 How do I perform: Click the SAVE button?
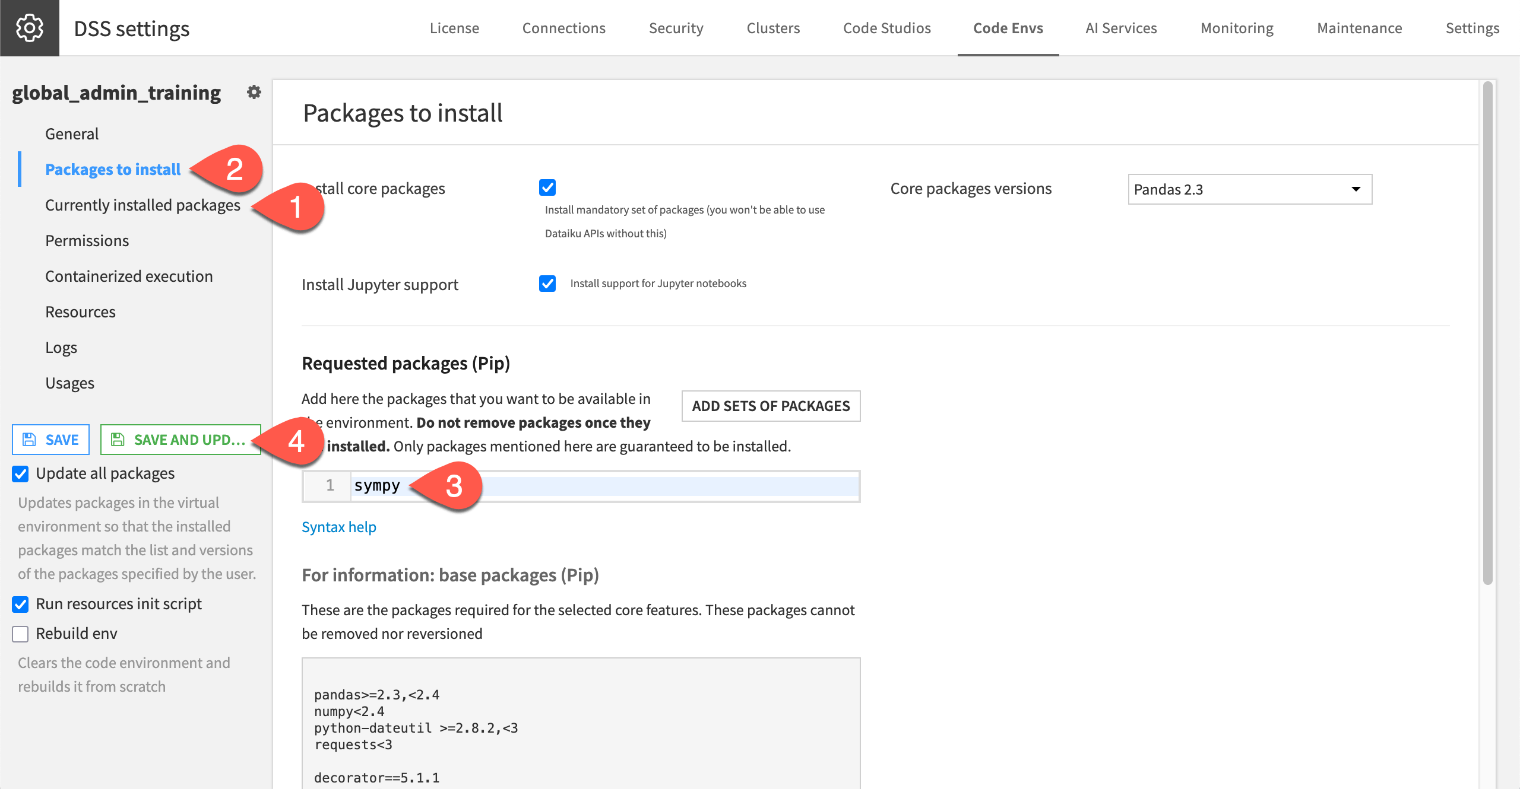pyautogui.click(x=50, y=440)
